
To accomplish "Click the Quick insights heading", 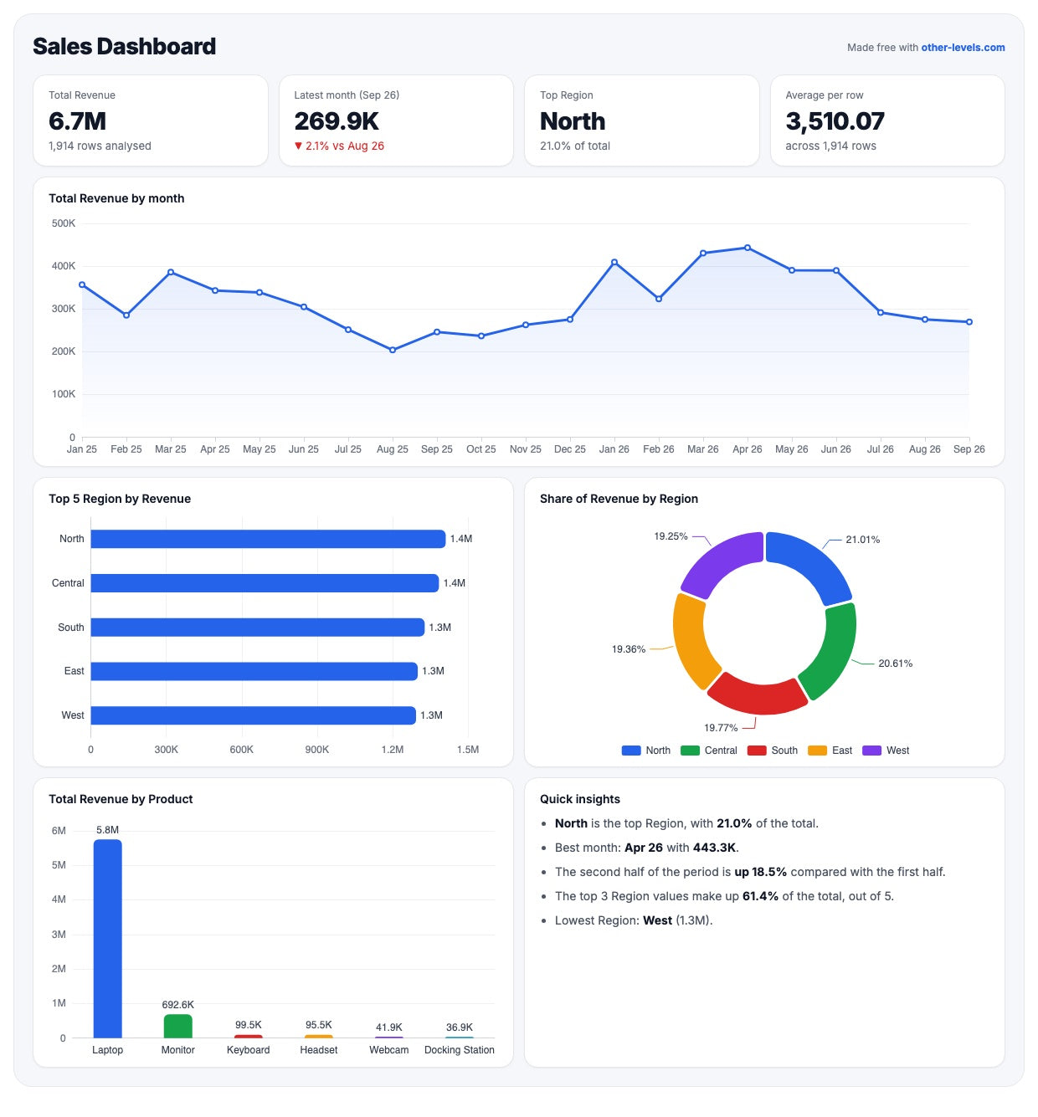I will (x=580, y=799).
